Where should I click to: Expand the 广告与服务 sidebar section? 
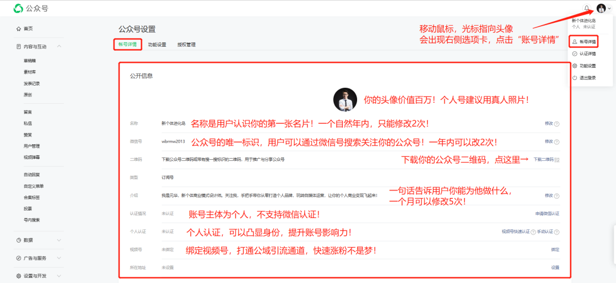(59, 258)
